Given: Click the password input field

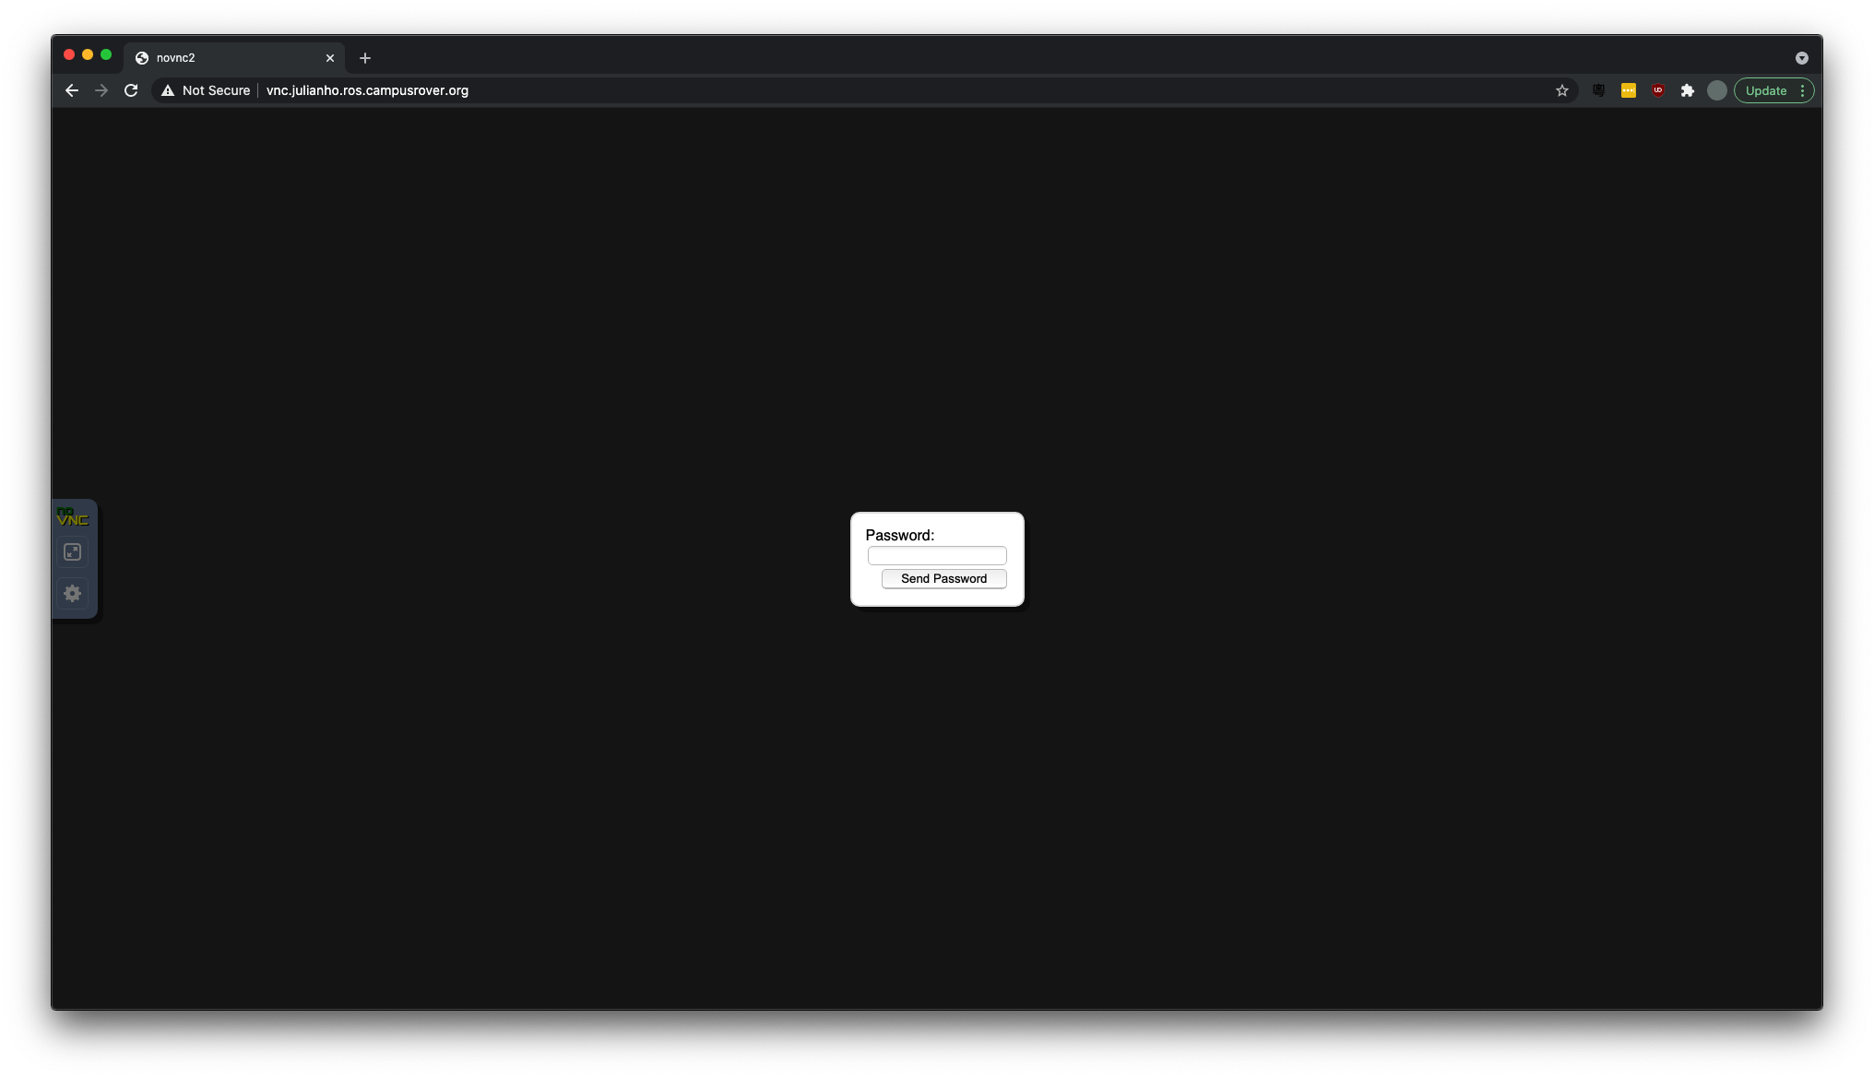Looking at the screenshot, I should (937, 554).
